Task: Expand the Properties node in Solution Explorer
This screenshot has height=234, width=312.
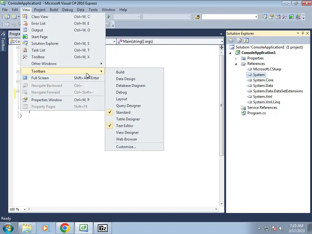Action: [236, 58]
